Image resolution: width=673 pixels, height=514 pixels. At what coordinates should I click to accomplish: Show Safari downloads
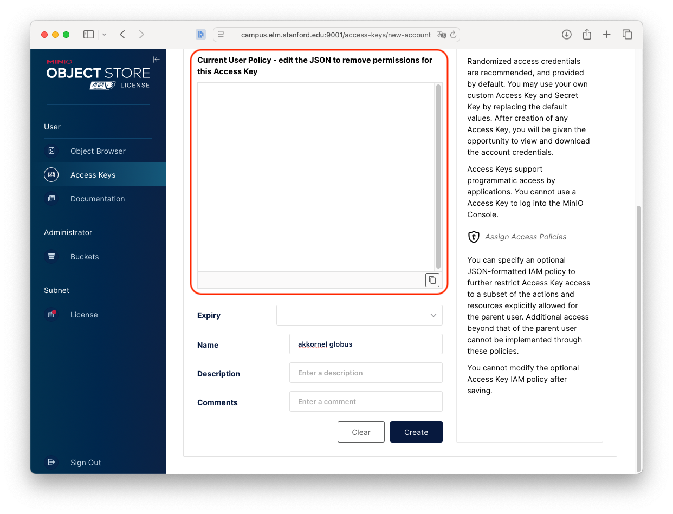pos(566,34)
